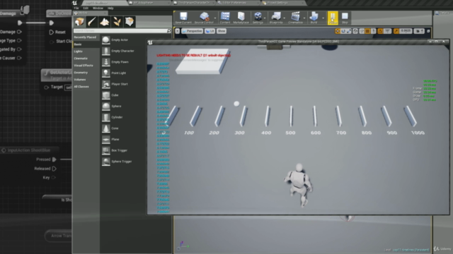Select the Paint mode brush icon
The height and width of the screenshot is (254, 453).
tap(92, 22)
